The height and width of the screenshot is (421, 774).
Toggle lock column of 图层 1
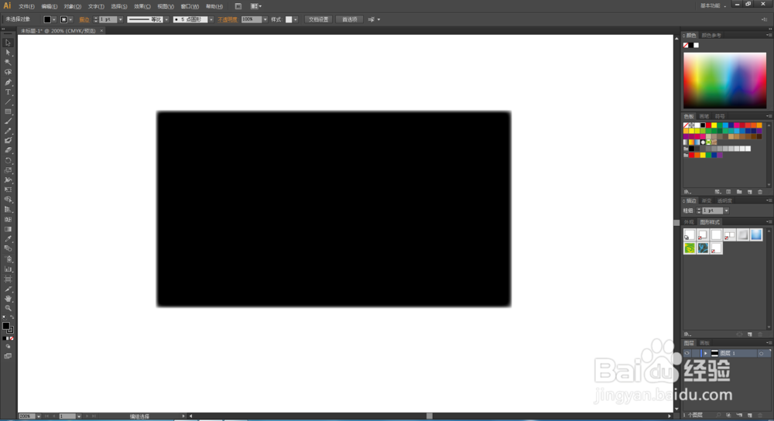point(696,354)
